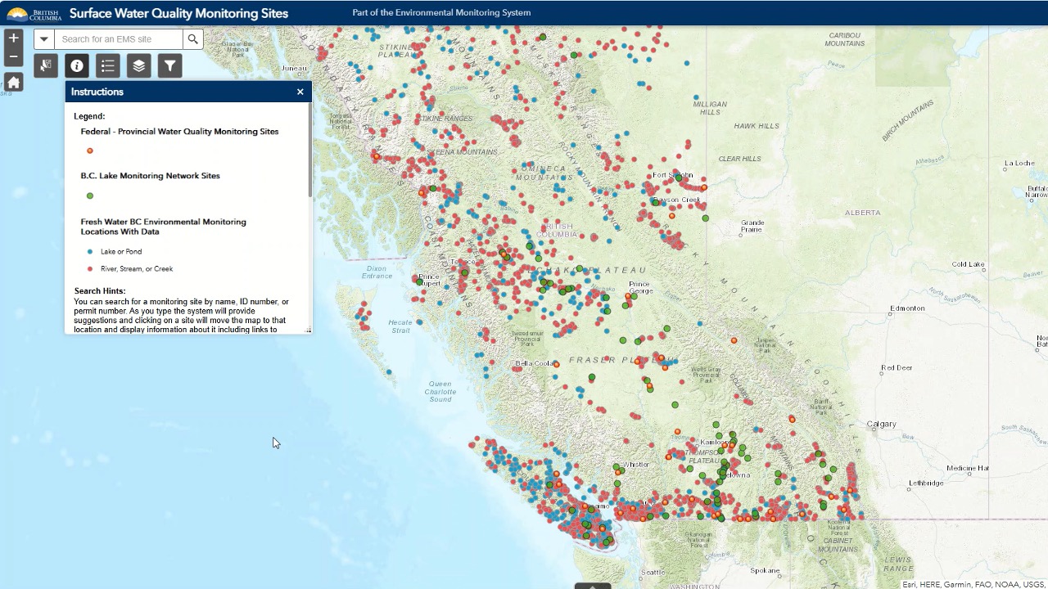Zoom in on the map

tap(13, 38)
